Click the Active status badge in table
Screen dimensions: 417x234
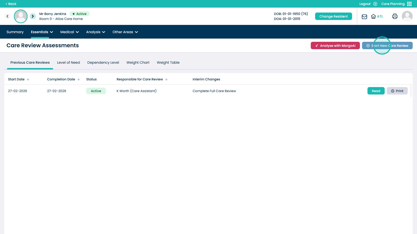96,91
